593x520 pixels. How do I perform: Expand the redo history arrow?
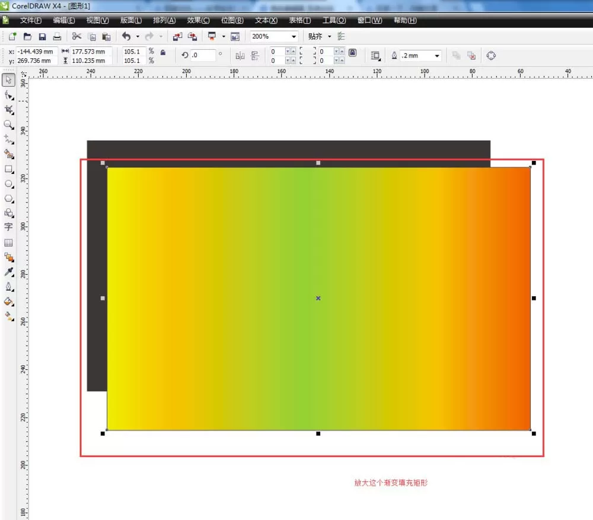click(161, 36)
